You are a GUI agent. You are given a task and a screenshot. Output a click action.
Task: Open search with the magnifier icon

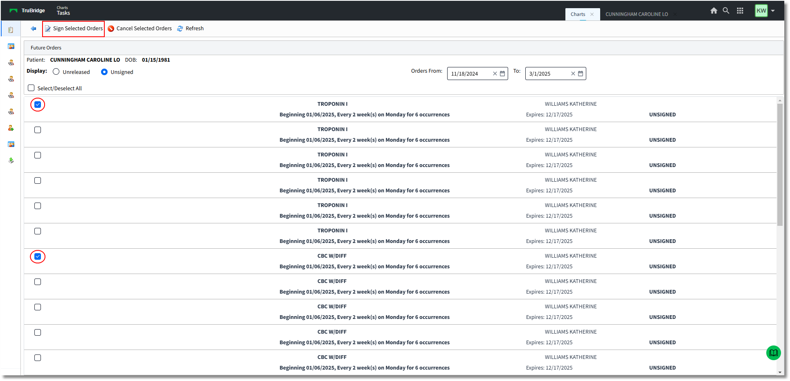pyautogui.click(x=726, y=11)
